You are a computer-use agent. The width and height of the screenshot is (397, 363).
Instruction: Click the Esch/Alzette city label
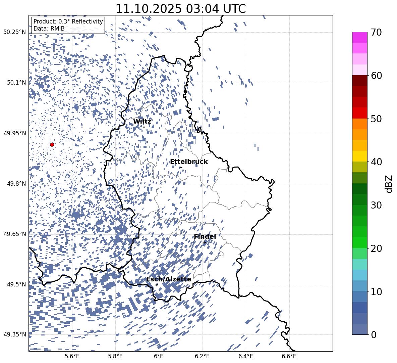tap(169, 279)
